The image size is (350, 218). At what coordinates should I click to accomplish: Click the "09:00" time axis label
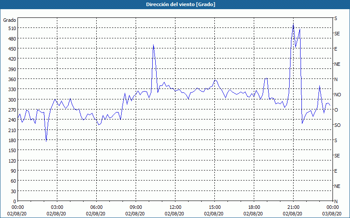click(x=136, y=208)
